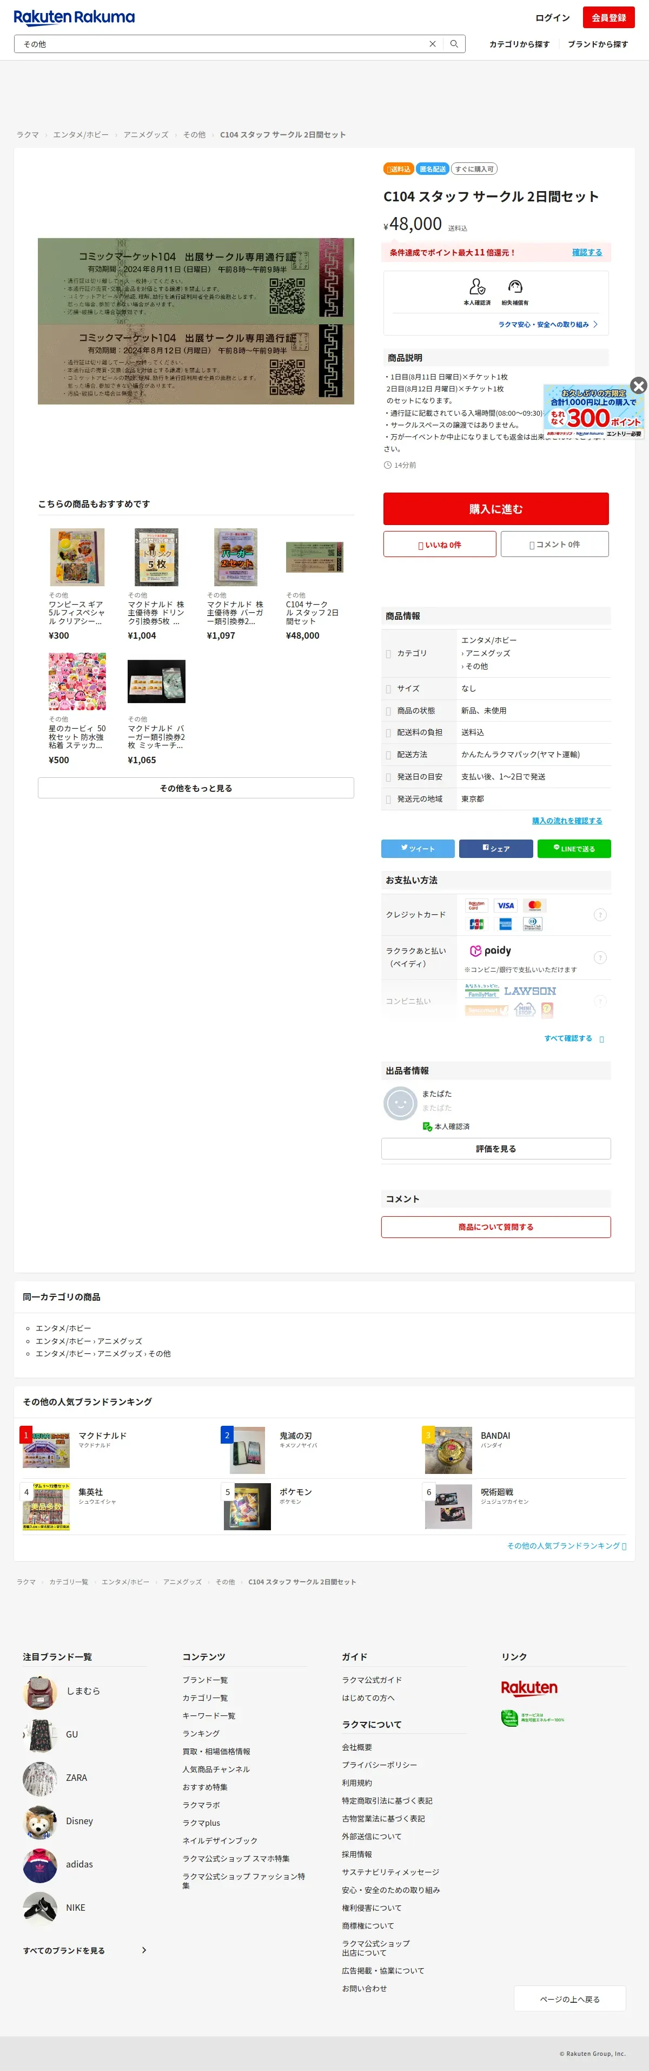Send the item via LINEで送る
This screenshot has width=649, height=2071.
click(x=574, y=848)
